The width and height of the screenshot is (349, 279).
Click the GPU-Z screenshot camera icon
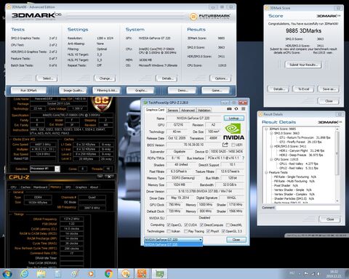[229, 109]
